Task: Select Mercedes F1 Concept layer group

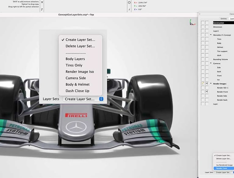Action: pos(222,35)
